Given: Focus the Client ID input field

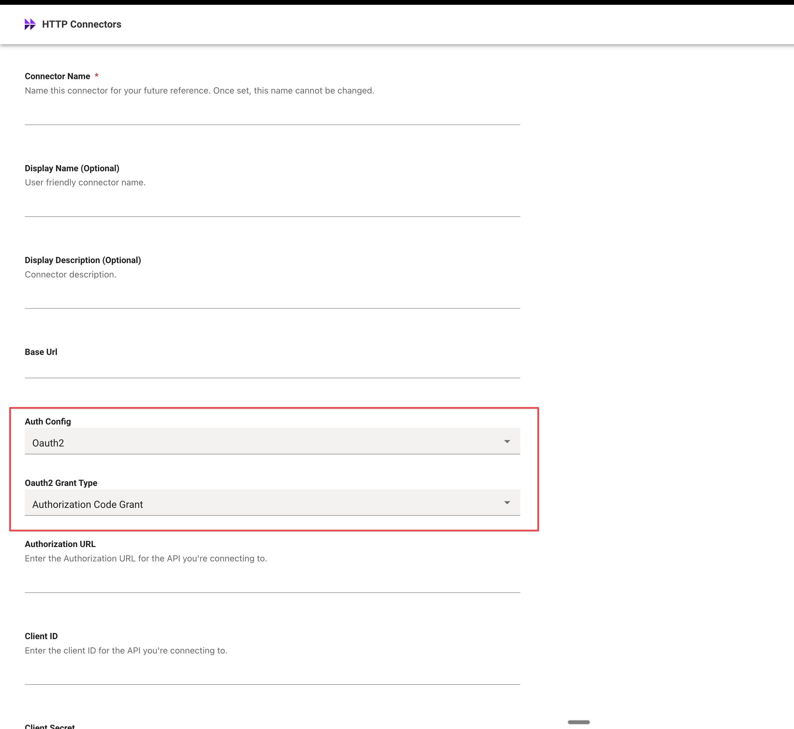Looking at the screenshot, I should 272,674.
